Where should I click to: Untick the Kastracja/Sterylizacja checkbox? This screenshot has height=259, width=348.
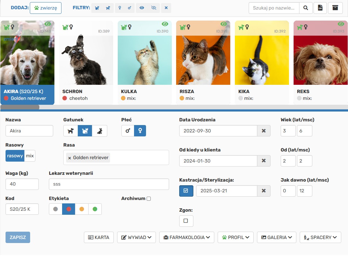[186, 191]
